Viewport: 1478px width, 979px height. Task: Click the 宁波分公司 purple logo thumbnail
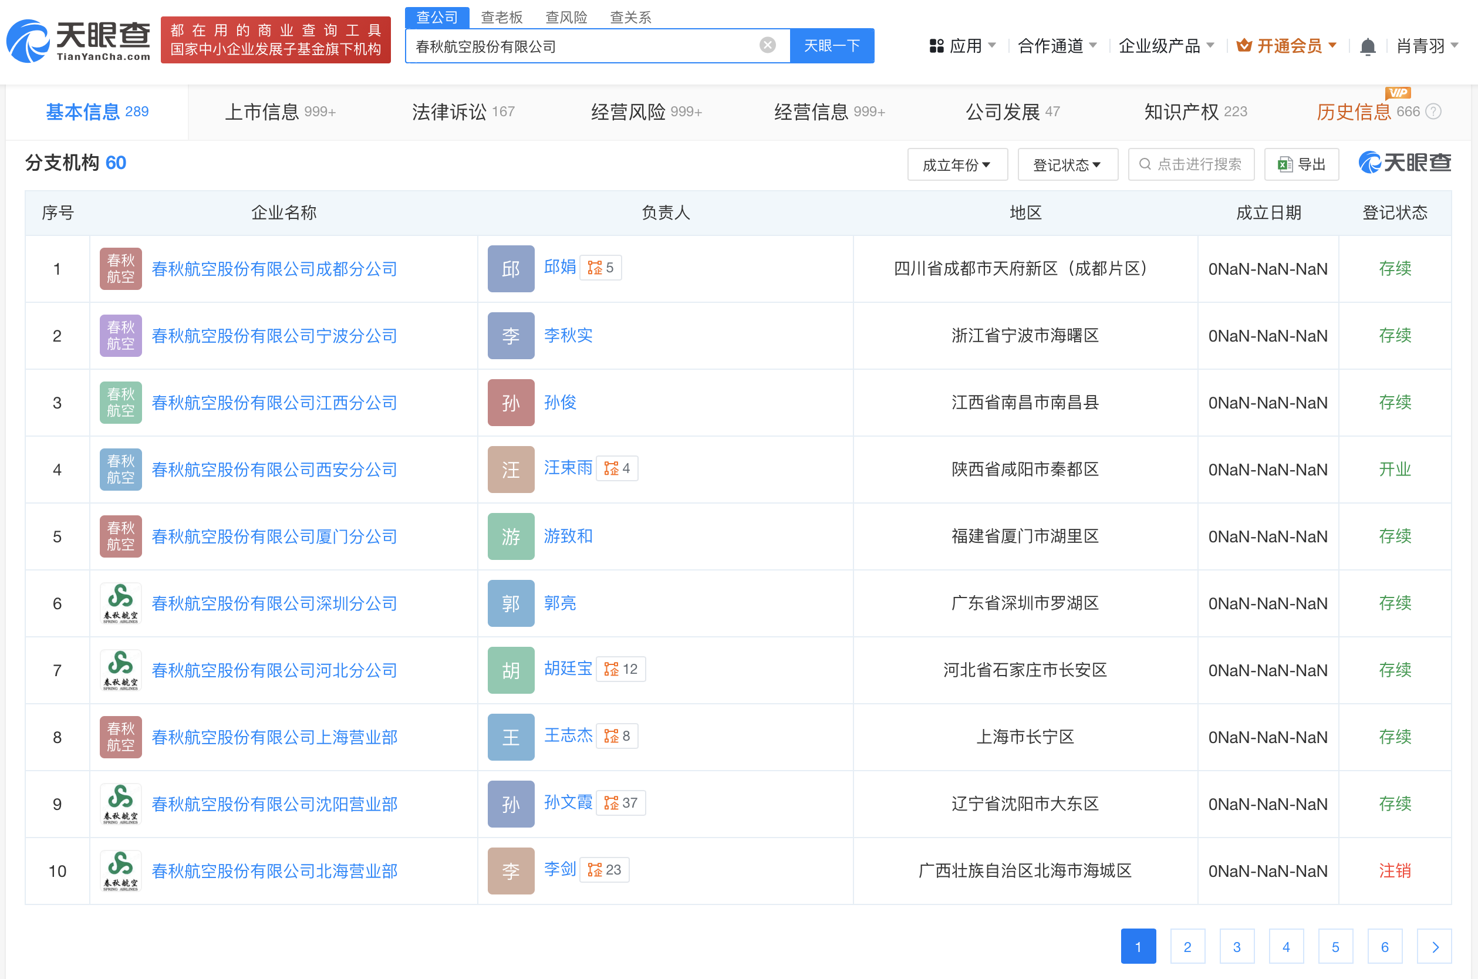120,335
